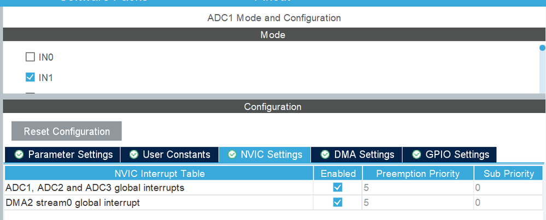Click Preemption Priority field for ADC global interrupts

point(416,187)
